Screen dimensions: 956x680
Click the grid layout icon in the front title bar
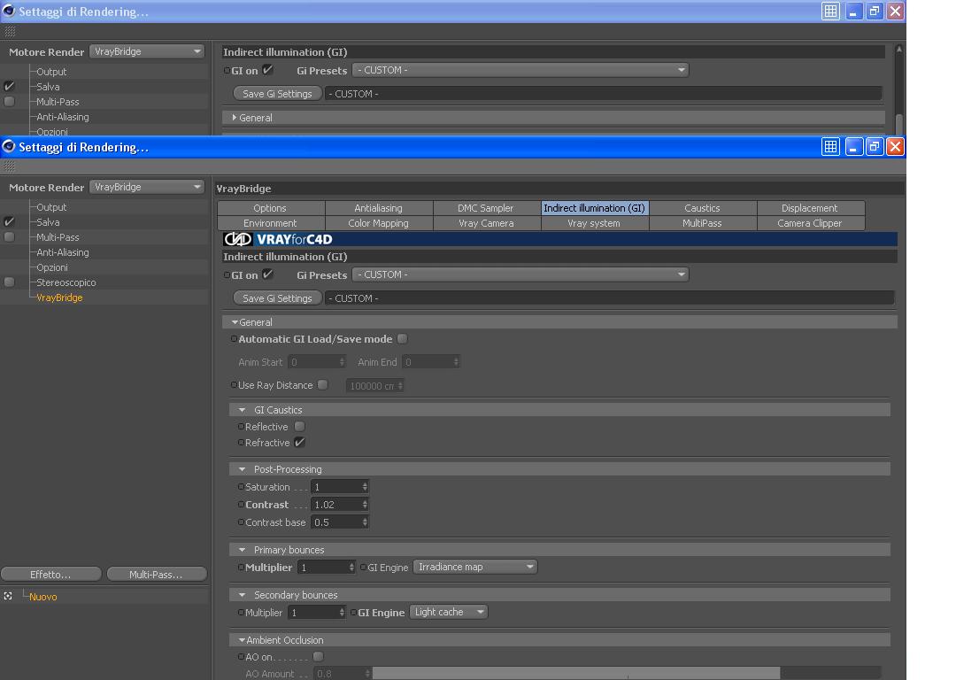pyautogui.click(x=830, y=146)
